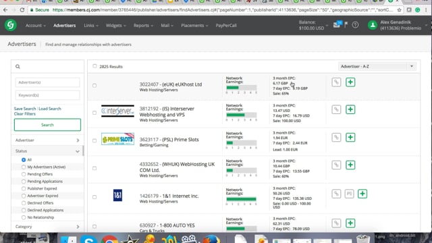Open the Account menu dropdown
The image size is (432, 243).
[x=36, y=26]
